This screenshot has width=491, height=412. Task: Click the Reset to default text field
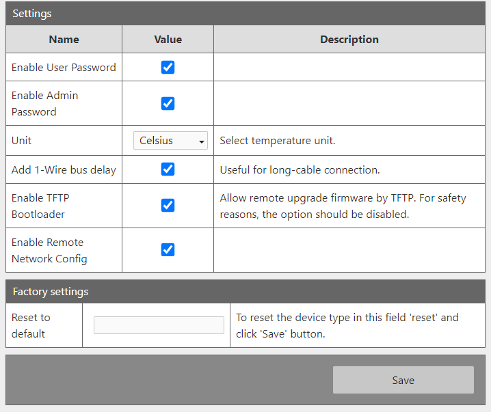coord(159,325)
